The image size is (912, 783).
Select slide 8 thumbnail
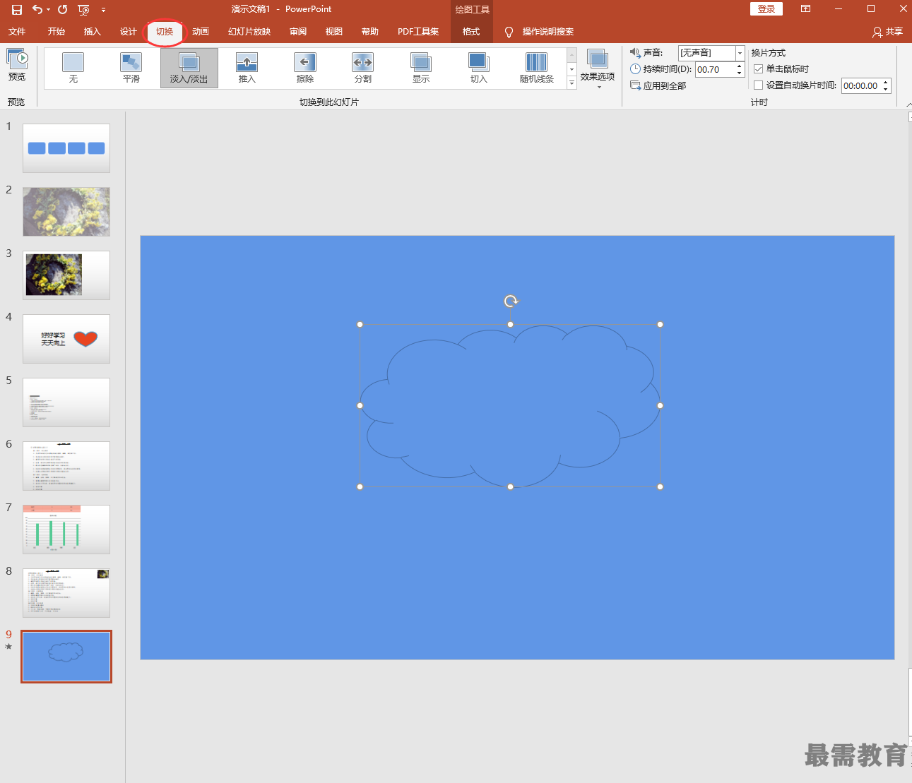pyautogui.click(x=66, y=593)
